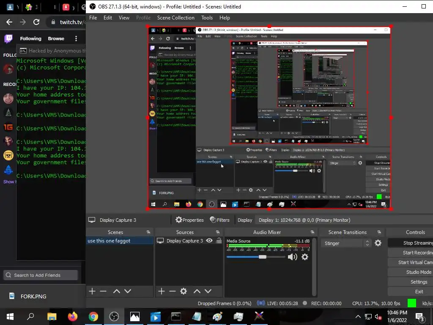Open source properties gear in Sources panel

(184, 291)
